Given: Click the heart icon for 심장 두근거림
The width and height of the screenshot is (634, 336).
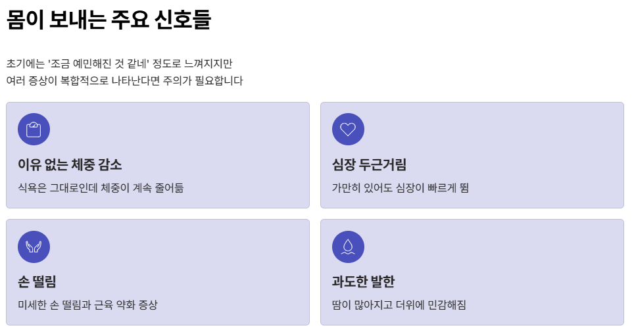Looking at the screenshot, I should 348,130.
